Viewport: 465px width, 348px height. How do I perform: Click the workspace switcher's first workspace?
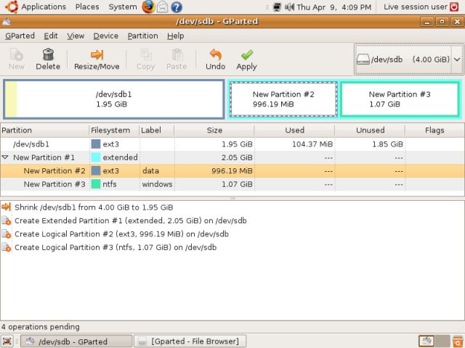(x=426, y=341)
